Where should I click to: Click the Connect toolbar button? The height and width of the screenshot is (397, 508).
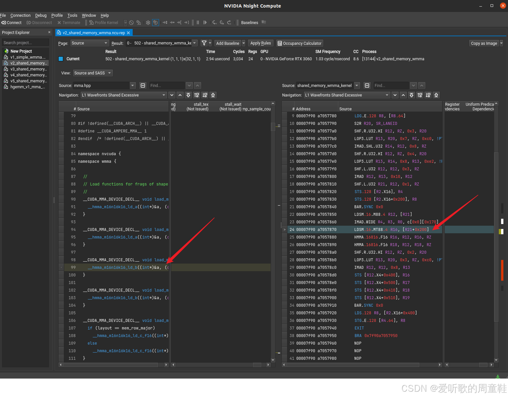[12, 23]
